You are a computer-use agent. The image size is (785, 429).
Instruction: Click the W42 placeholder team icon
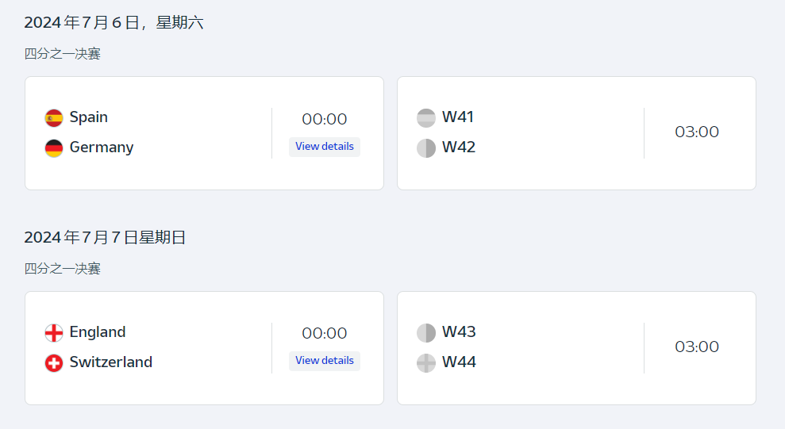[426, 148]
